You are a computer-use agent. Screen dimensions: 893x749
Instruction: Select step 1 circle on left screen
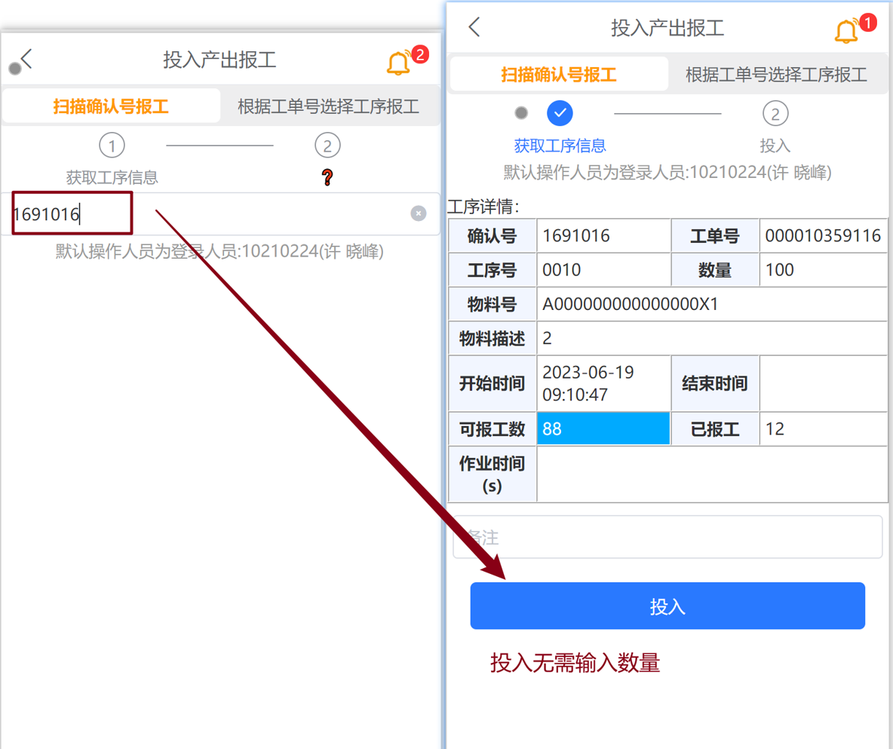click(112, 146)
